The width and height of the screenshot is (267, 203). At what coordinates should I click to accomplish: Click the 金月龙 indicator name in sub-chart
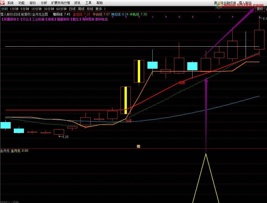click(x=5, y=151)
